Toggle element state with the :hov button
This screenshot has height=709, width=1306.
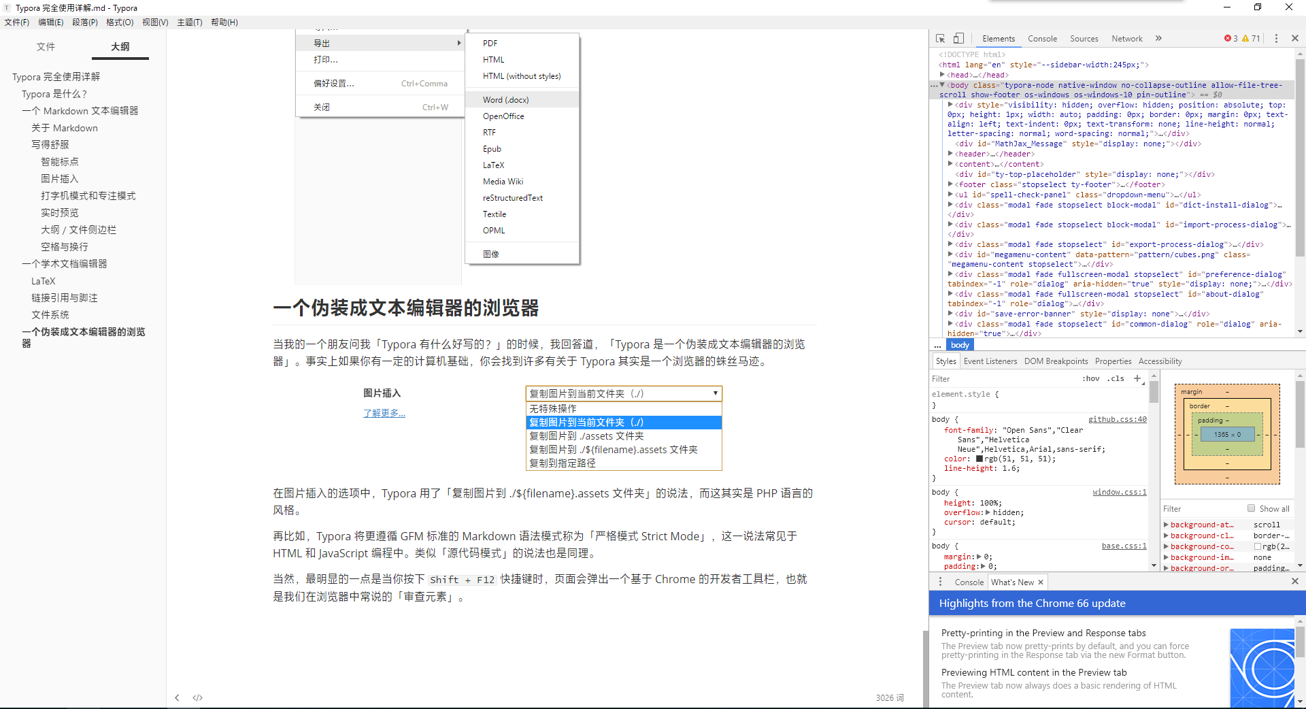(1090, 379)
